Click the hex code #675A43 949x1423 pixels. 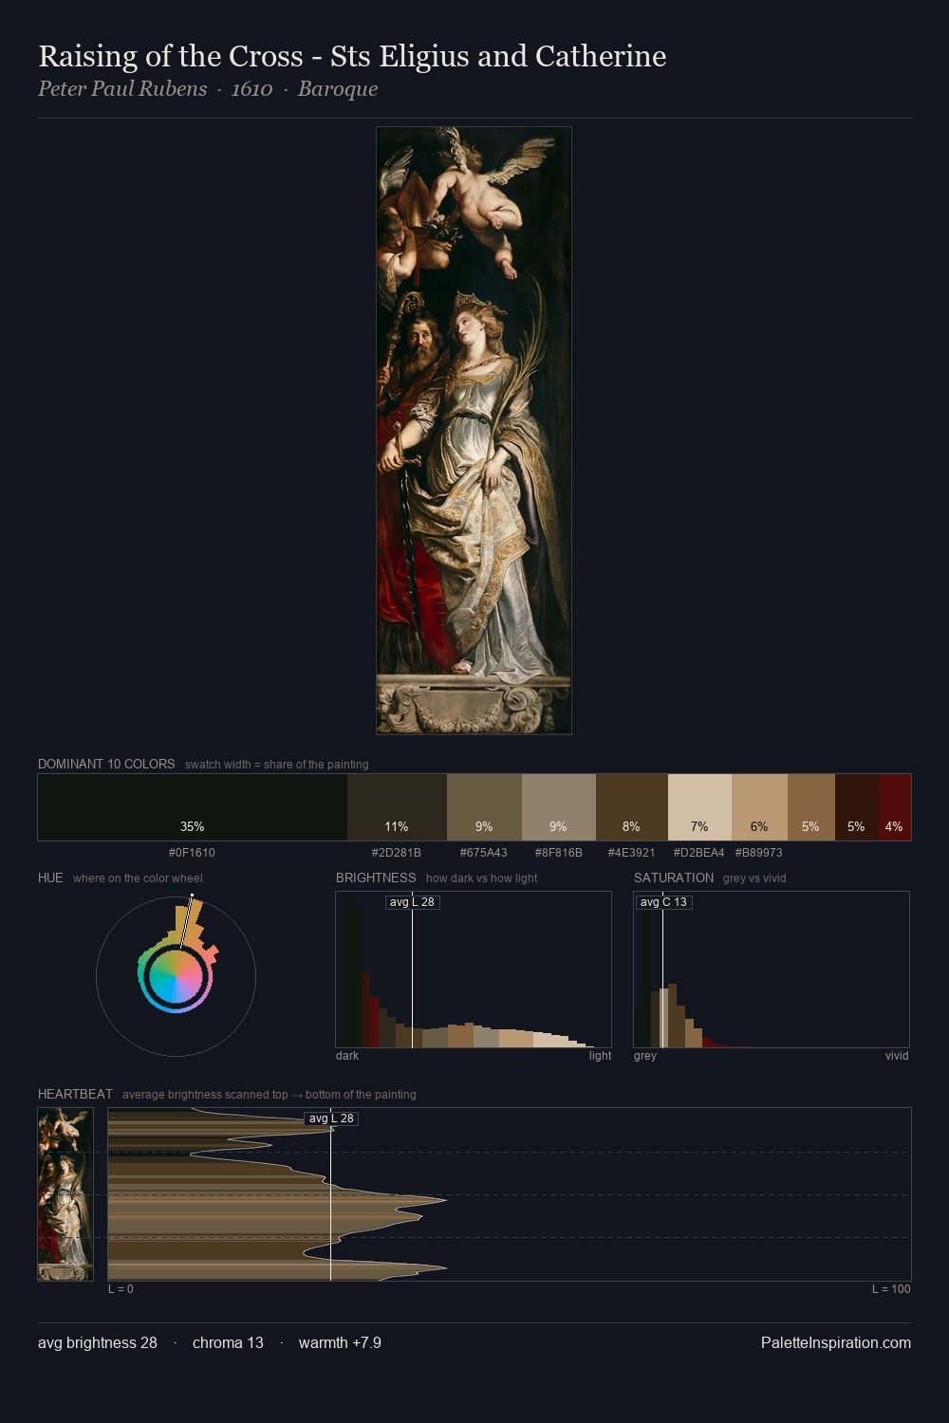484,853
